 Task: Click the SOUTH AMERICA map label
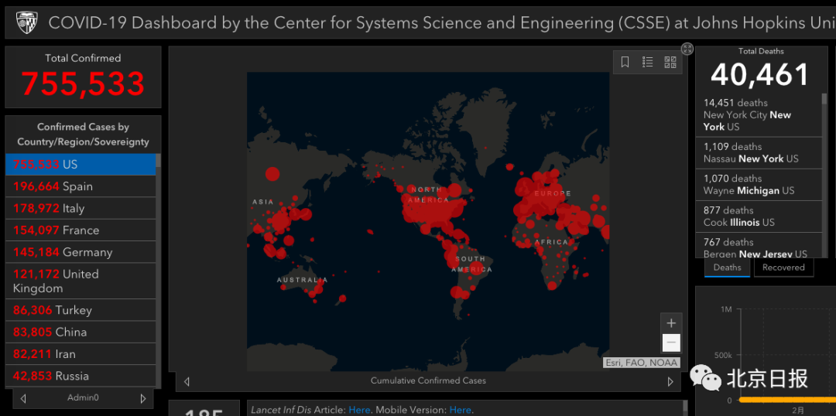[x=471, y=264]
